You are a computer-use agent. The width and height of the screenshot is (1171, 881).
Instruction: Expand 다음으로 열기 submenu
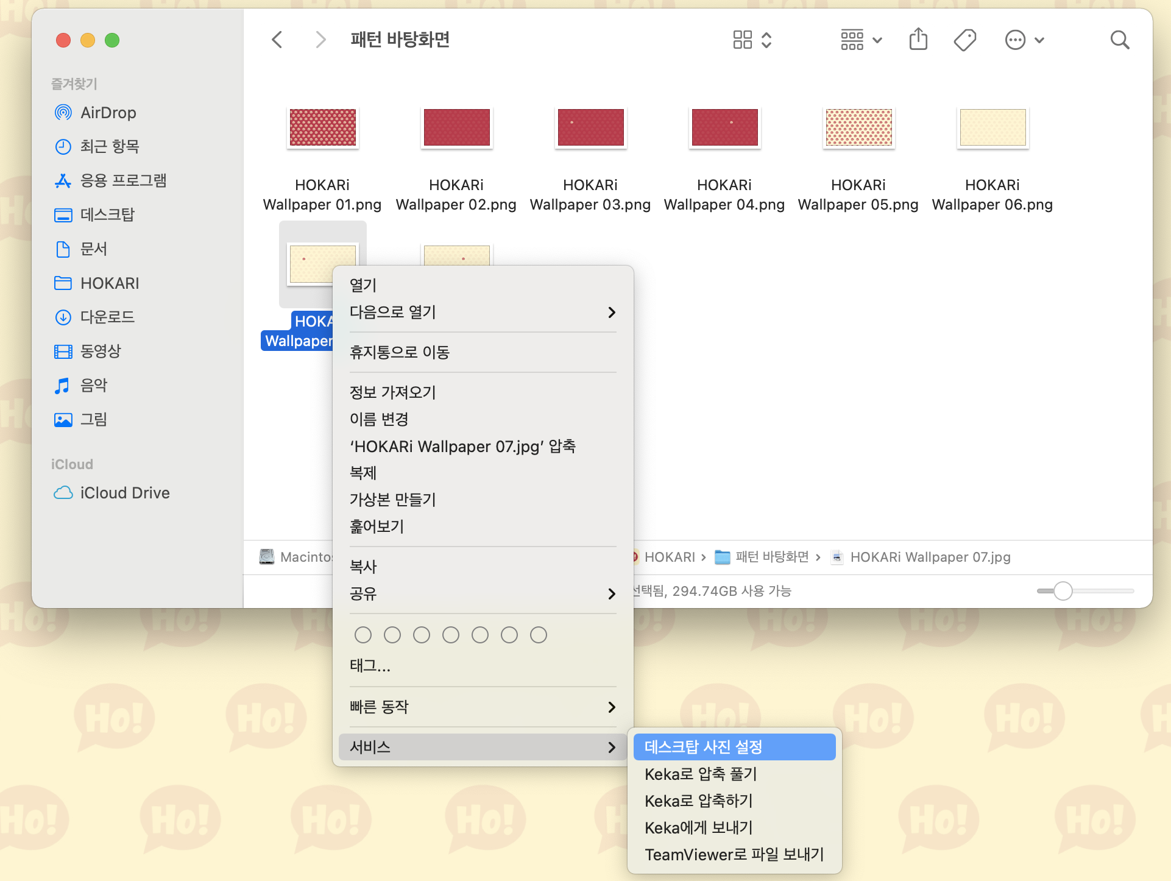coord(483,313)
